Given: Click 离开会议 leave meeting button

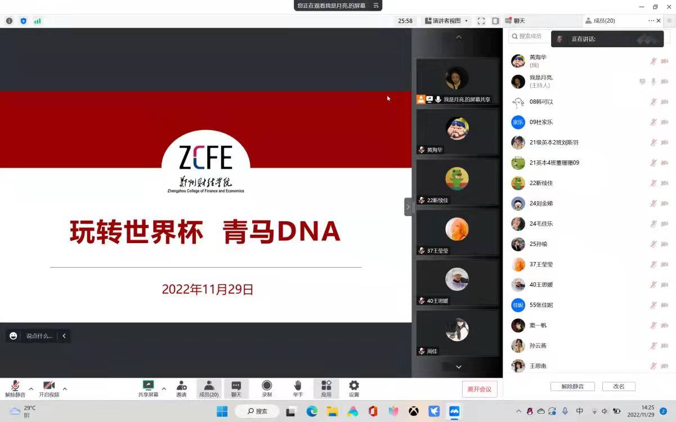Looking at the screenshot, I should pos(480,389).
